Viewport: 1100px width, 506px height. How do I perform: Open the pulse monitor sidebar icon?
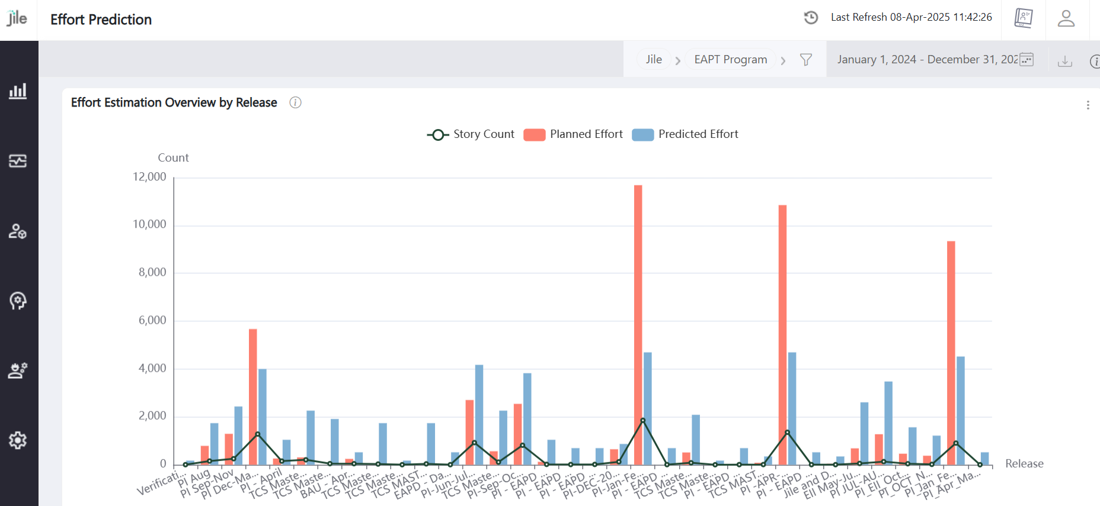pos(18,161)
